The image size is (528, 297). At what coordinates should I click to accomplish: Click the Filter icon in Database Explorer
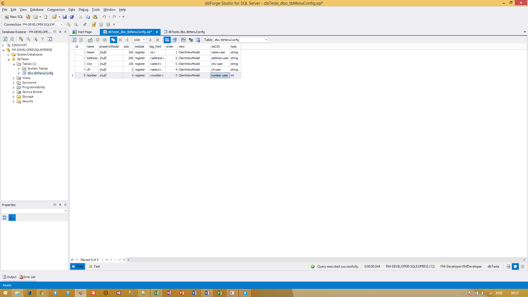(43, 39)
